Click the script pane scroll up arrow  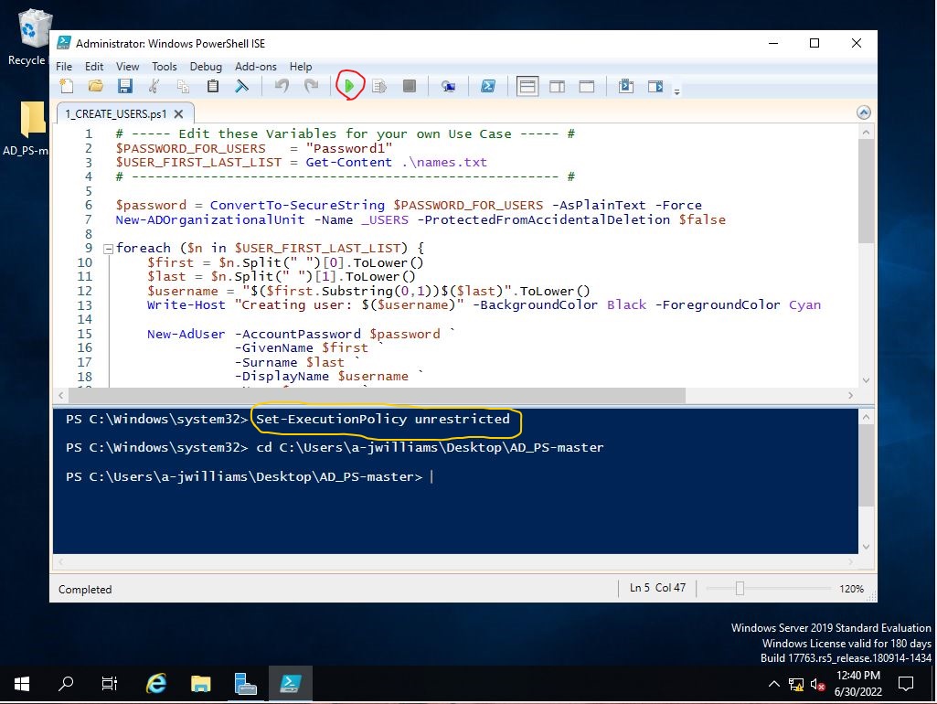pyautogui.click(x=866, y=132)
